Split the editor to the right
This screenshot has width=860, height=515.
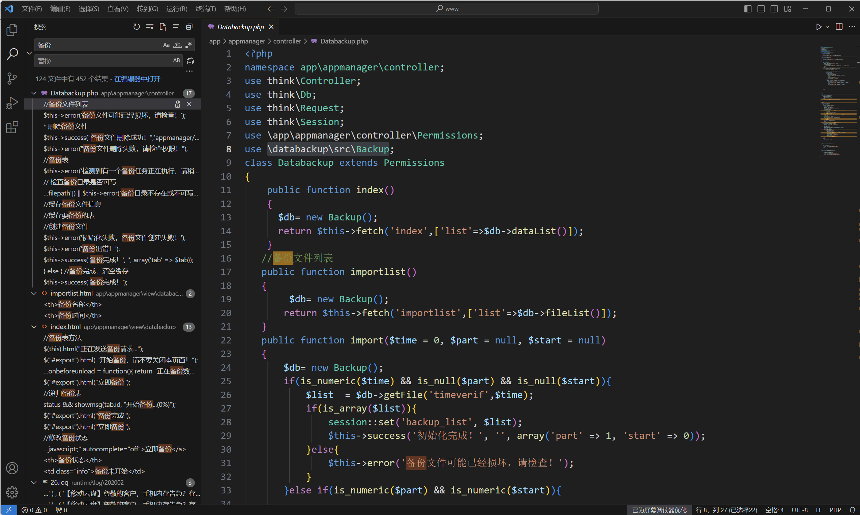tap(839, 27)
